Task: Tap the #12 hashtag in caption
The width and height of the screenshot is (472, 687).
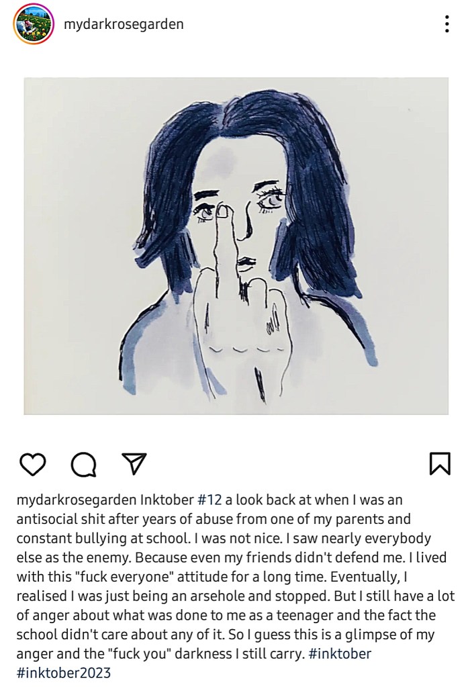Action: tap(209, 500)
